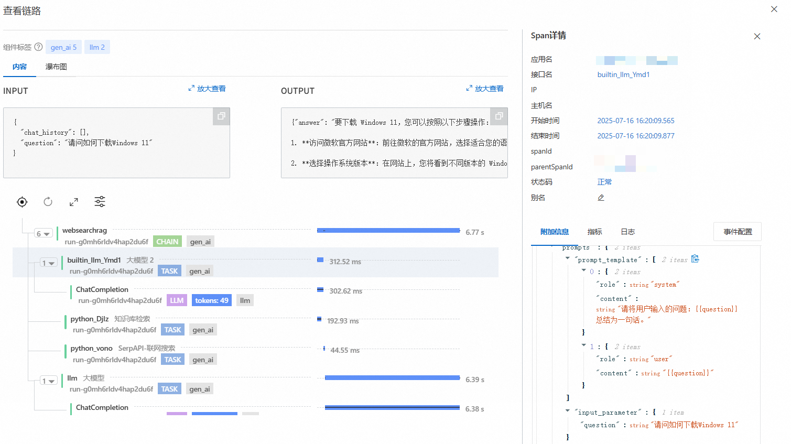Collapse the builtin_llm_Ymd1 child count dropdown
The height and width of the screenshot is (444, 791).
pyautogui.click(x=48, y=263)
